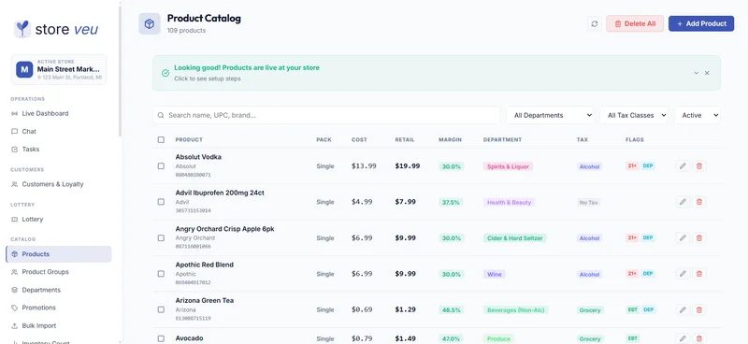Open Lottery in sidebar

point(33,220)
